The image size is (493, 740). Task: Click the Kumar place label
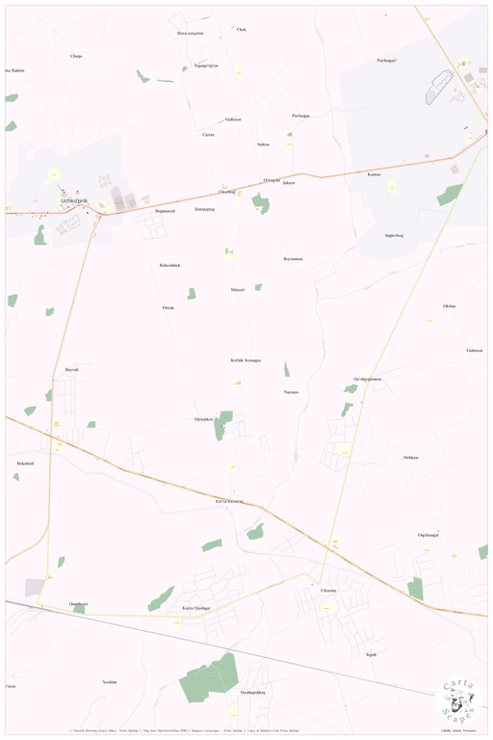[374, 174]
